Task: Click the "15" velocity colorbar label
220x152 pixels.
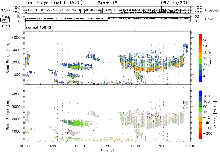Action: (x=205, y=112)
